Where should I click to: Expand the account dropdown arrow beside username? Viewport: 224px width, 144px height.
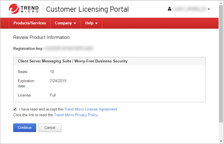(x=209, y=9)
